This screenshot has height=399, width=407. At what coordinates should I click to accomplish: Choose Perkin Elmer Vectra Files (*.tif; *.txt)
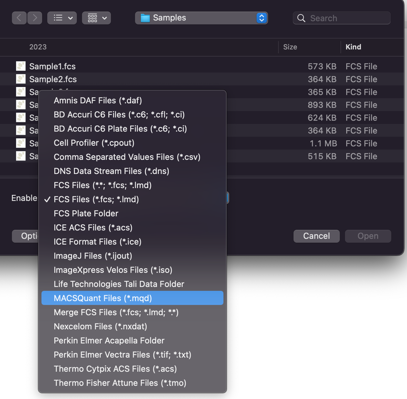[132, 355]
